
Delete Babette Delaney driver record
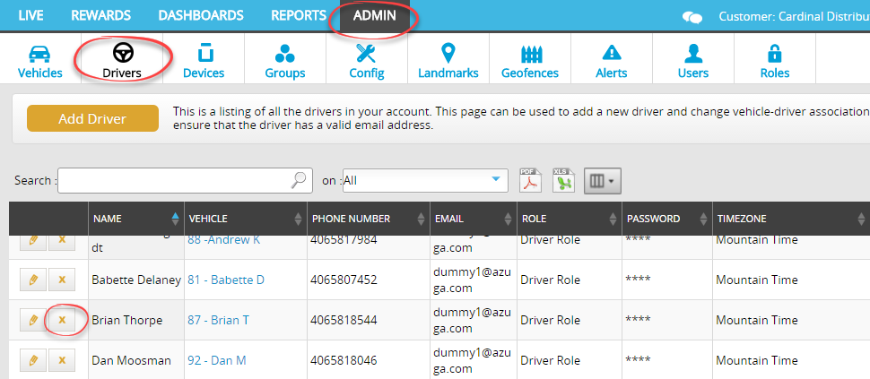(62, 280)
